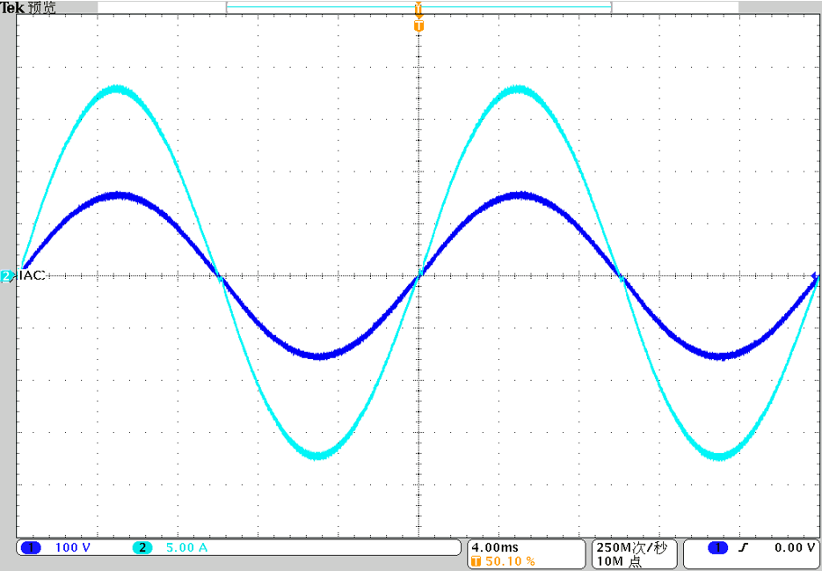822x571 pixels.
Task: Select the blue channel 1 badge in bottom bar
Action: pos(32,548)
